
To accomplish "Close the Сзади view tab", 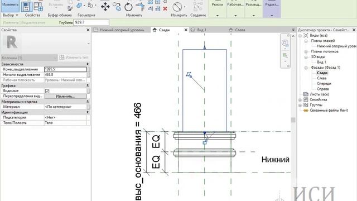I will pyautogui.click(x=186, y=30).
